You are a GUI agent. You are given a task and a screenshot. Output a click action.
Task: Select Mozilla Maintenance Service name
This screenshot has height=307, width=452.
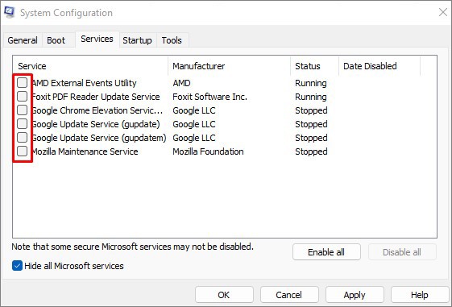[85, 151]
